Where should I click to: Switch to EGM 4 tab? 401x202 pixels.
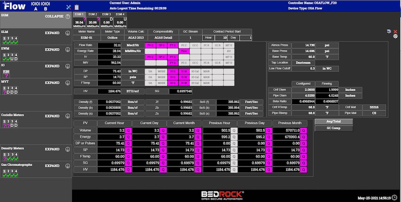click(120, 14)
